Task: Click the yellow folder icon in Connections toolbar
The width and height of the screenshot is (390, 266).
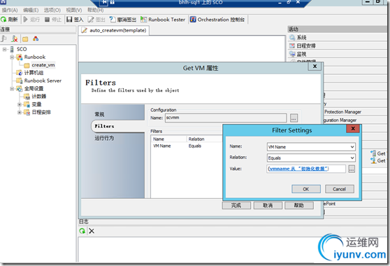Action: [25, 39]
